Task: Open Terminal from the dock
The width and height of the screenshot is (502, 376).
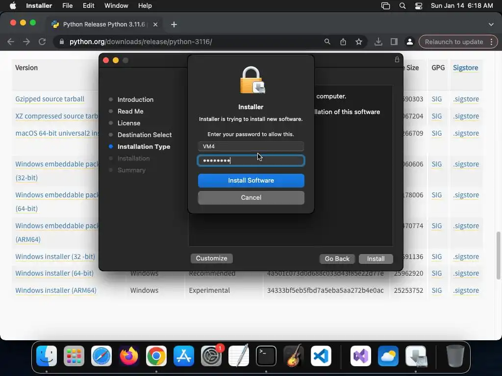Action: [x=266, y=356]
